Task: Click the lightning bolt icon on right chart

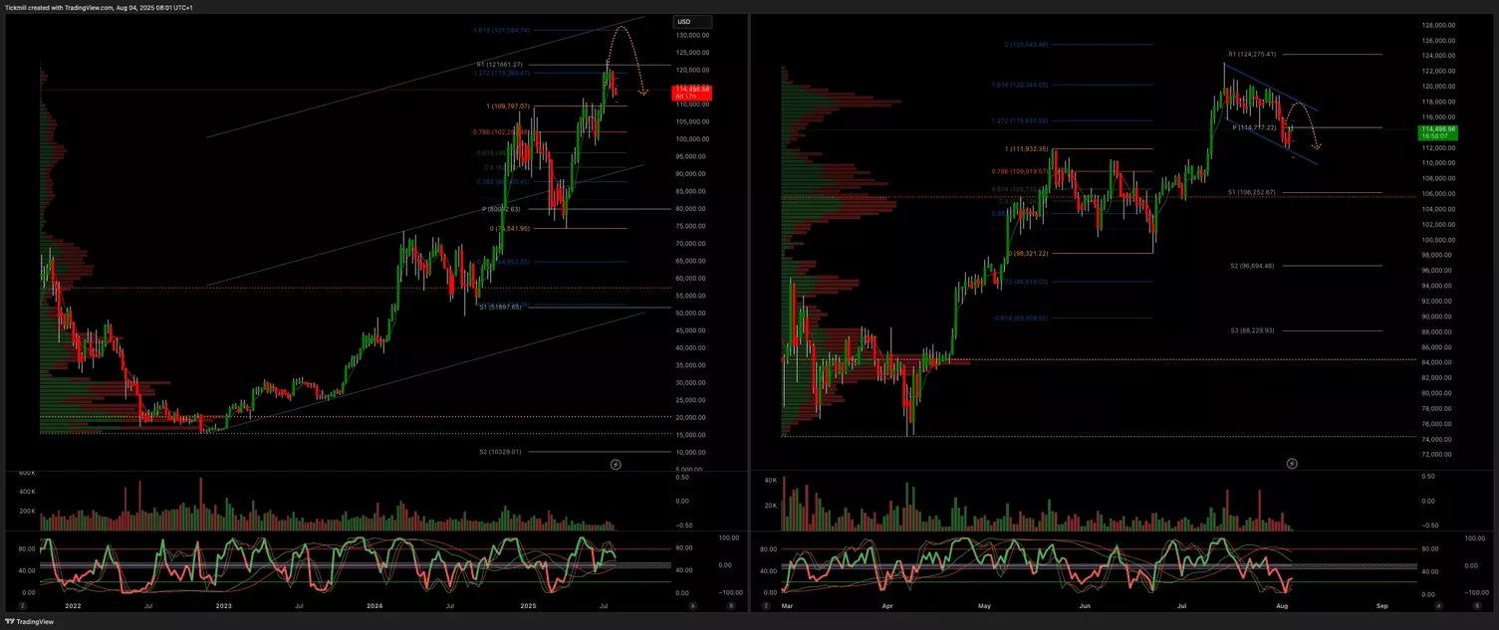Action: [1292, 463]
